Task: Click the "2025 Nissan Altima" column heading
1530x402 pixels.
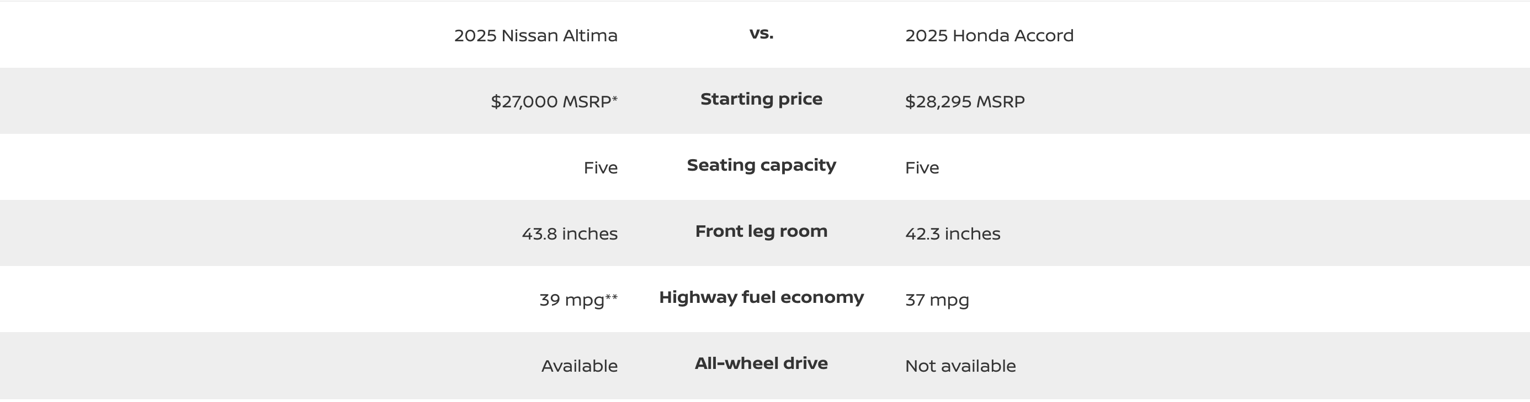Action: coord(536,36)
